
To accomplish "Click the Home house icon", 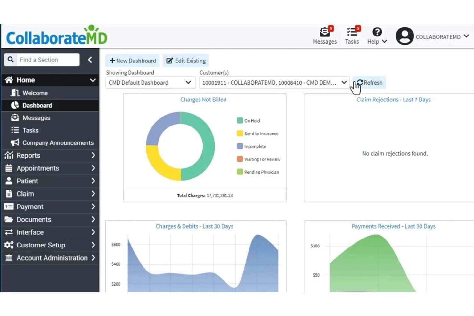I will (9, 80).
